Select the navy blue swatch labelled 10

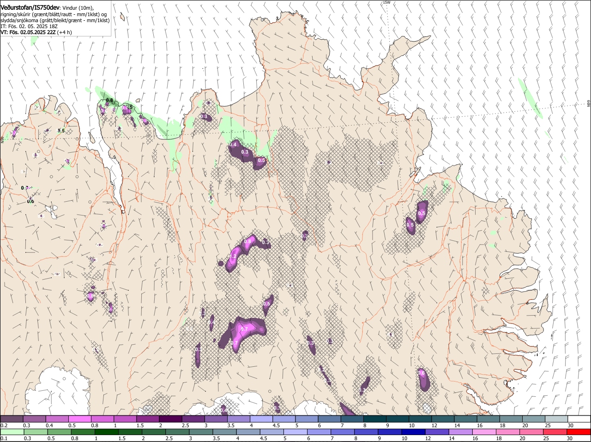point(413,432)
